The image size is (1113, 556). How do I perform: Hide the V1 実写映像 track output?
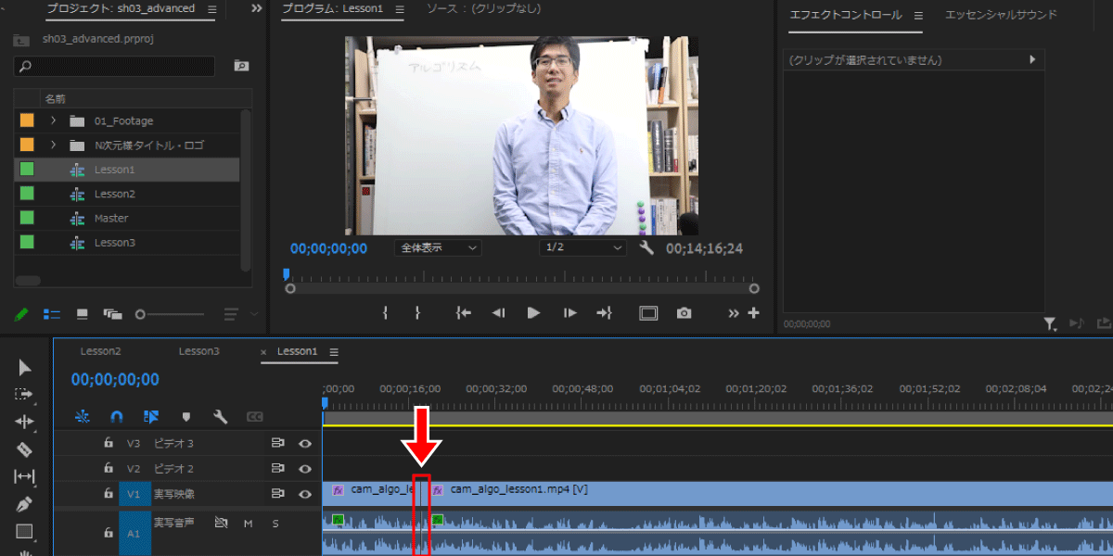click(304, 494)
